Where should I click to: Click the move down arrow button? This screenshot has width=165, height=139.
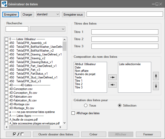[156, 86]
